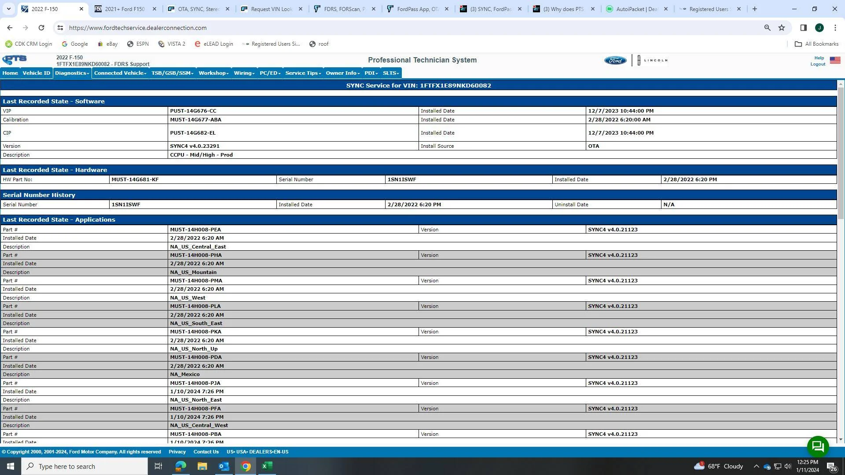Viewport: 845px width, 475px height.
Task: Open the Service Tips dropdown
Action: pyautogui.click(x=303, y=73)
